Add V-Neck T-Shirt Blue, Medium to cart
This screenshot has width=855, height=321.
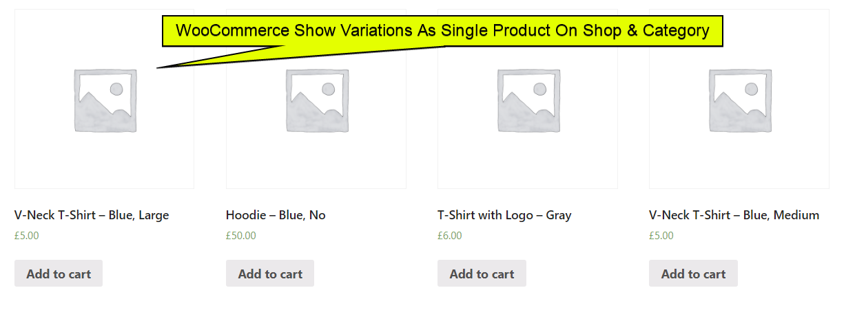(x=693, y=274)
